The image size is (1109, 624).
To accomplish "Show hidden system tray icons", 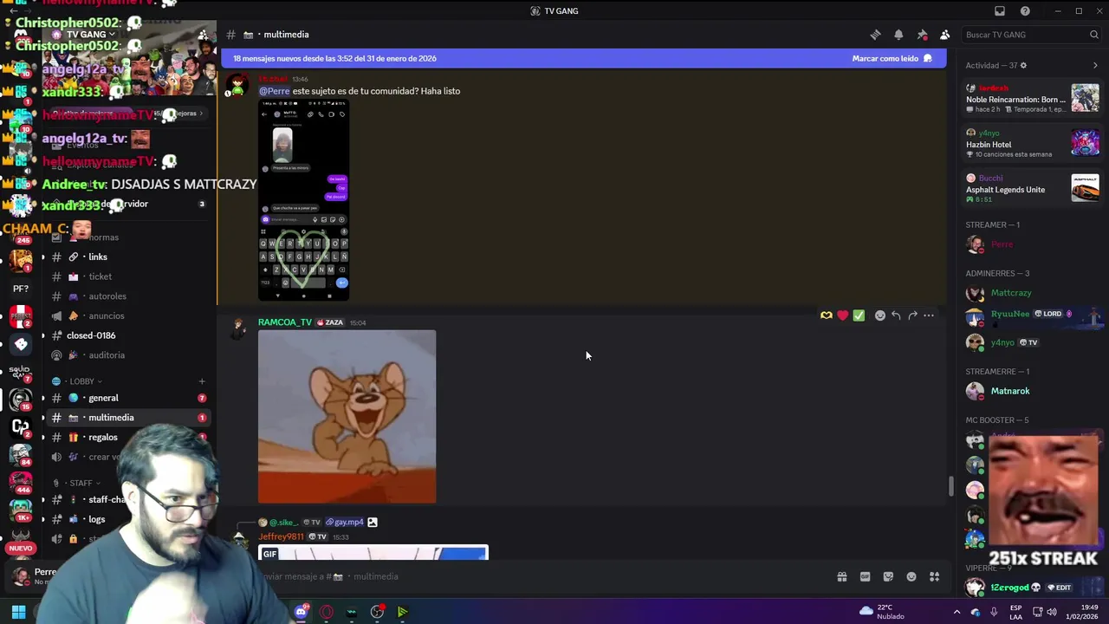I will [x=957, y=612].
